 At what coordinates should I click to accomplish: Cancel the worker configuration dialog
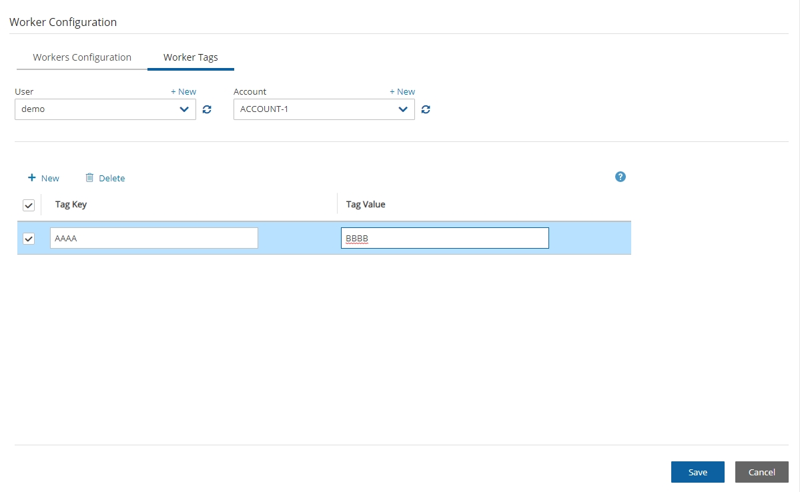761,472
